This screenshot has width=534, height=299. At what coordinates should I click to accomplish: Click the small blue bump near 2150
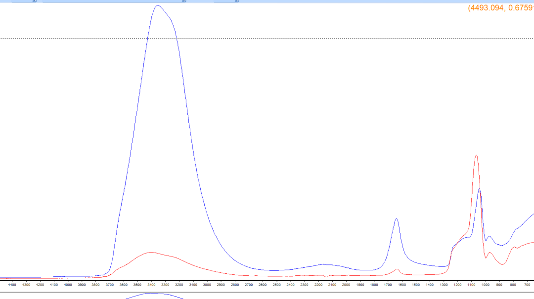point(323,264)
